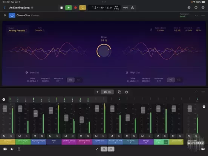Click the Drummer track volume fader
The width and height of the screenshot is (208, 156).
[x=5, y=109]
